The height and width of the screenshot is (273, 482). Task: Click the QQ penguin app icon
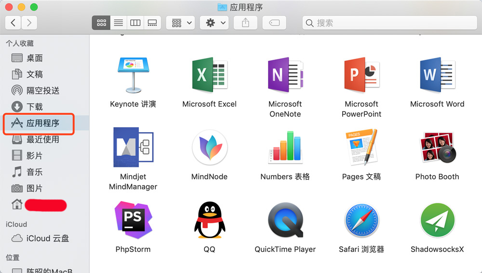pos(210,220)
